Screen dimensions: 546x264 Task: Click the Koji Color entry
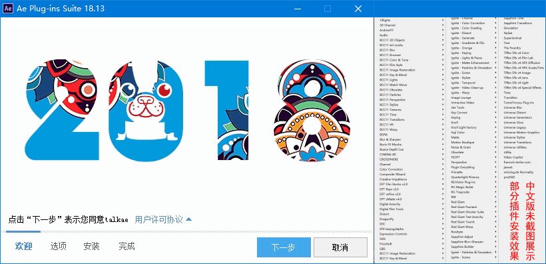pyautogui.click(x=458, y=133)
